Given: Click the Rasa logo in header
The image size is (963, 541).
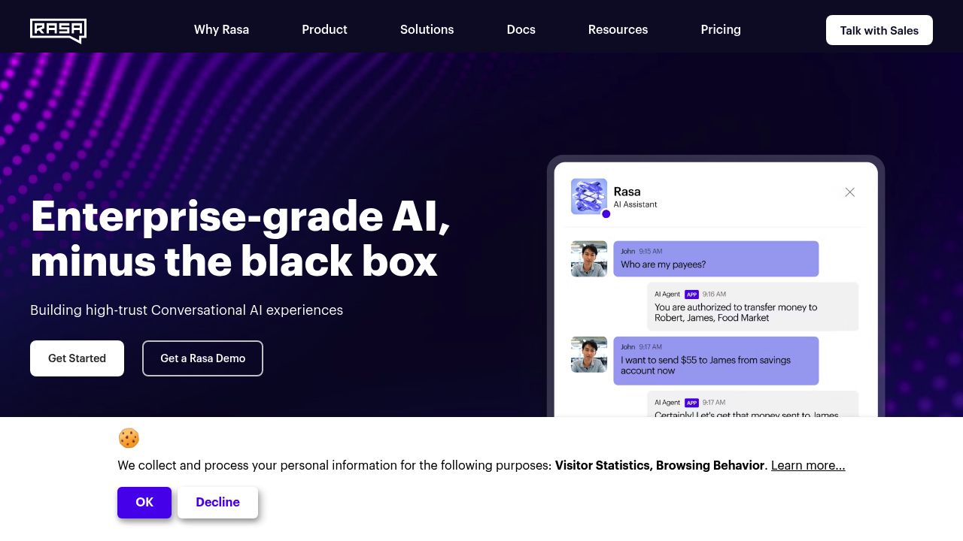Looking at the screenshot, I should click(x=58, y=30).
